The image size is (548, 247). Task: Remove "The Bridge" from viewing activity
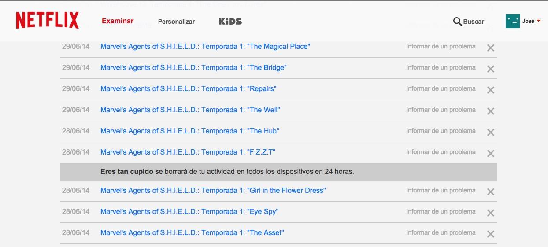491,69
